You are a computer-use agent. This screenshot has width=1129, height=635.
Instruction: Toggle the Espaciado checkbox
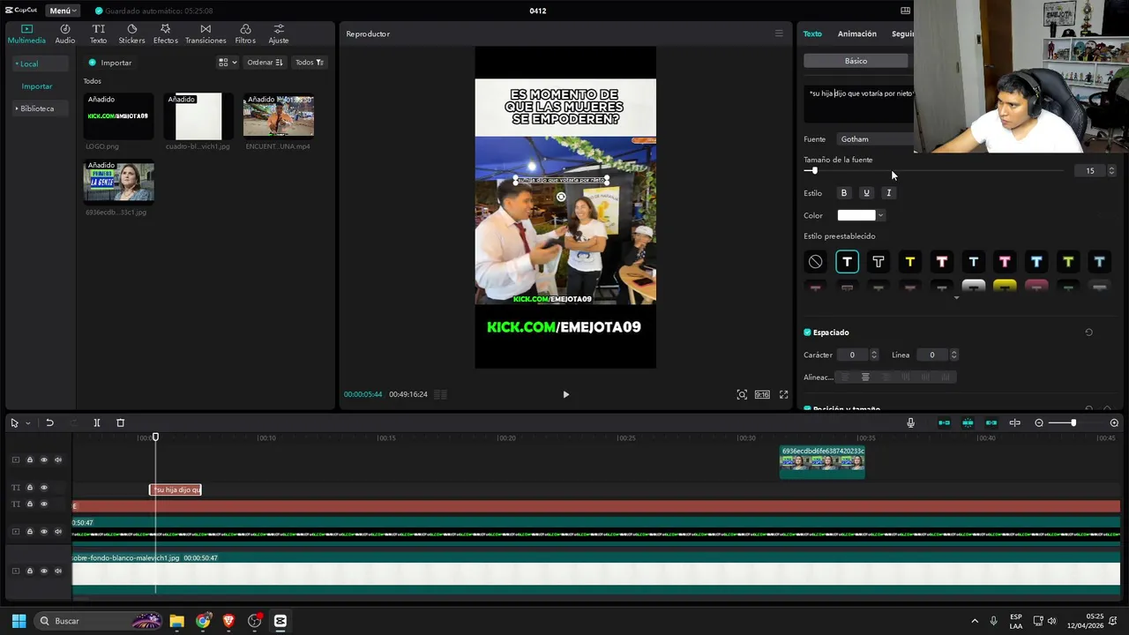point(807,332)
